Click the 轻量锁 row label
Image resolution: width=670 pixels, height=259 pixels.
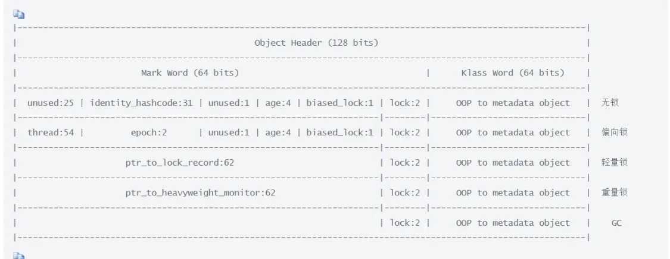coord(614,163)
